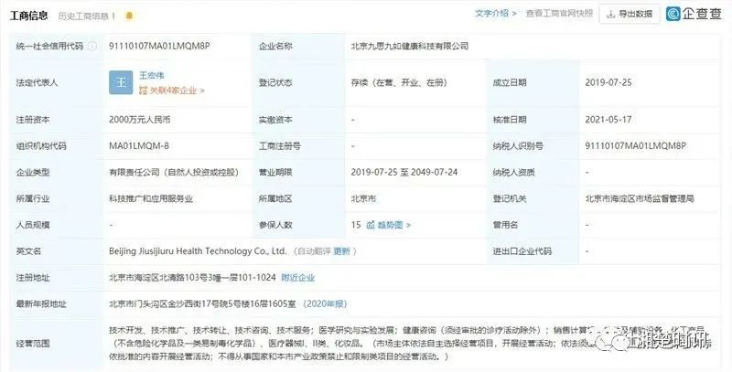Viewport: 732px width, 372px height.
Task: Click the 纳税人识别号 value
Action: (635, 146)
